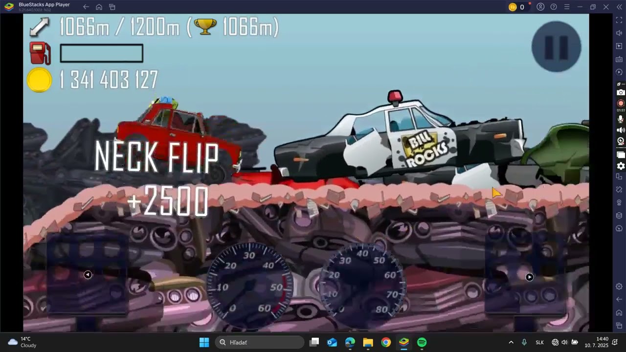Screen dimensions: 626x352
Task: Open the performance gauge icon in sidebar
Action: click(619, 228)
